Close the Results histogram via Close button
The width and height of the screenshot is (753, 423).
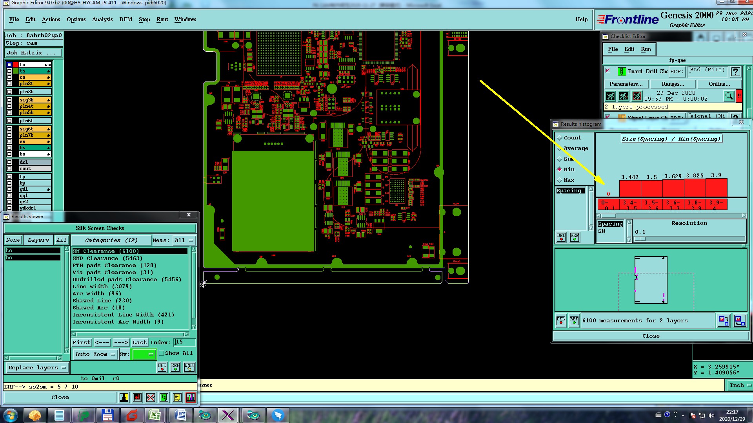pos(651,336)
